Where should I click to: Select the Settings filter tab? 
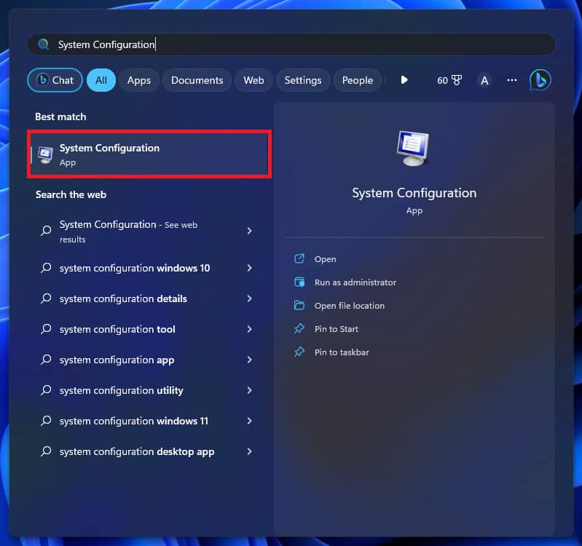[303, 80]
